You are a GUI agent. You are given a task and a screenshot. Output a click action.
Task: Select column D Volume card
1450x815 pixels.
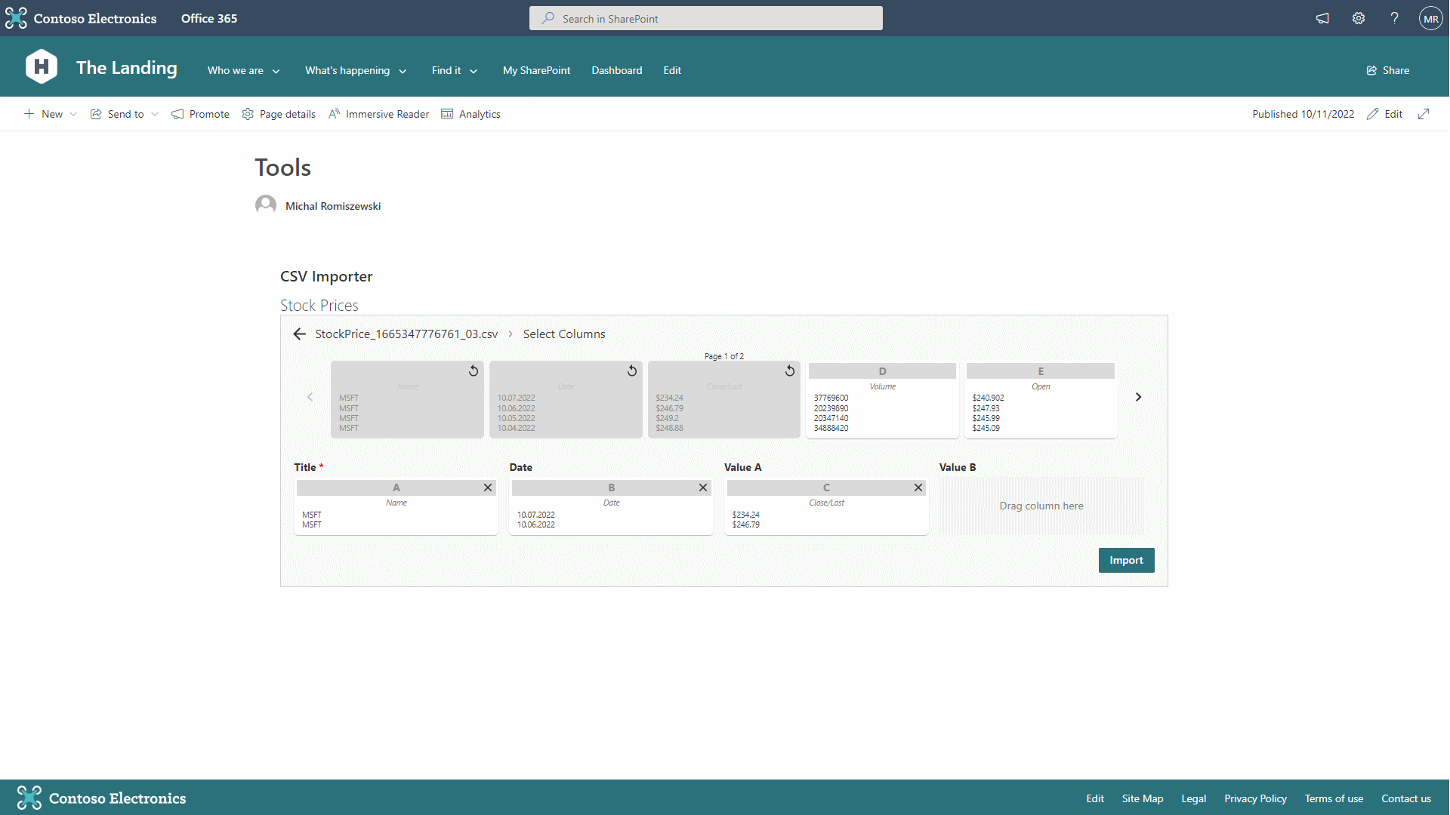tap(882, 400)
